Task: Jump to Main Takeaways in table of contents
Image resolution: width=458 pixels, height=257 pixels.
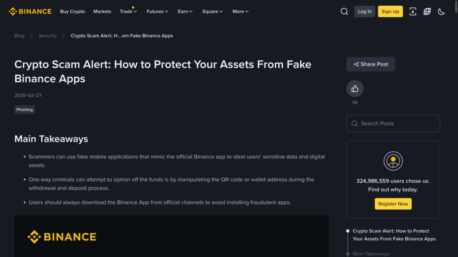Action: point(371,254)
